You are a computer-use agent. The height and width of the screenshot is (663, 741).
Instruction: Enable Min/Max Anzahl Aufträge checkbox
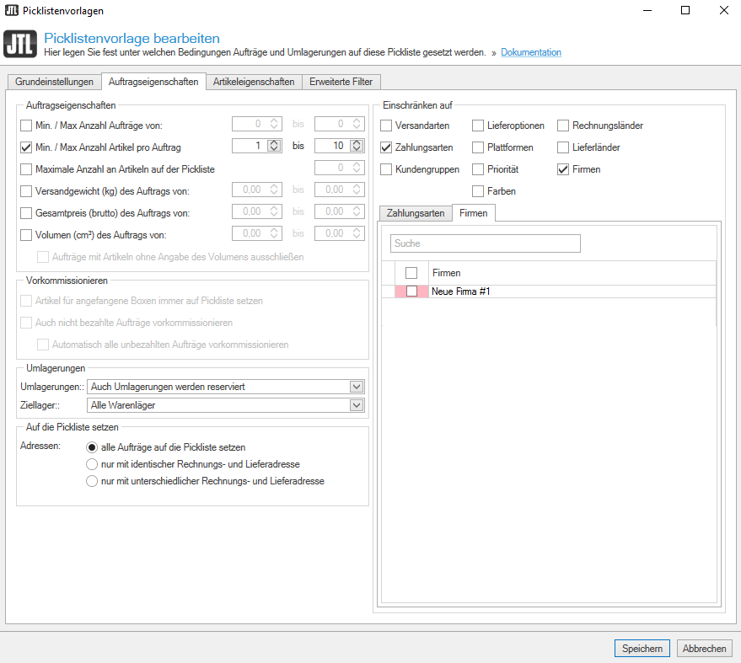tap(26, 126)
